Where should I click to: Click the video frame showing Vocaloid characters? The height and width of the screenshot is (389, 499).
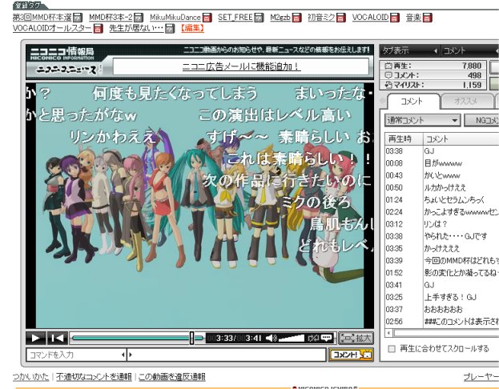[199, 206]
